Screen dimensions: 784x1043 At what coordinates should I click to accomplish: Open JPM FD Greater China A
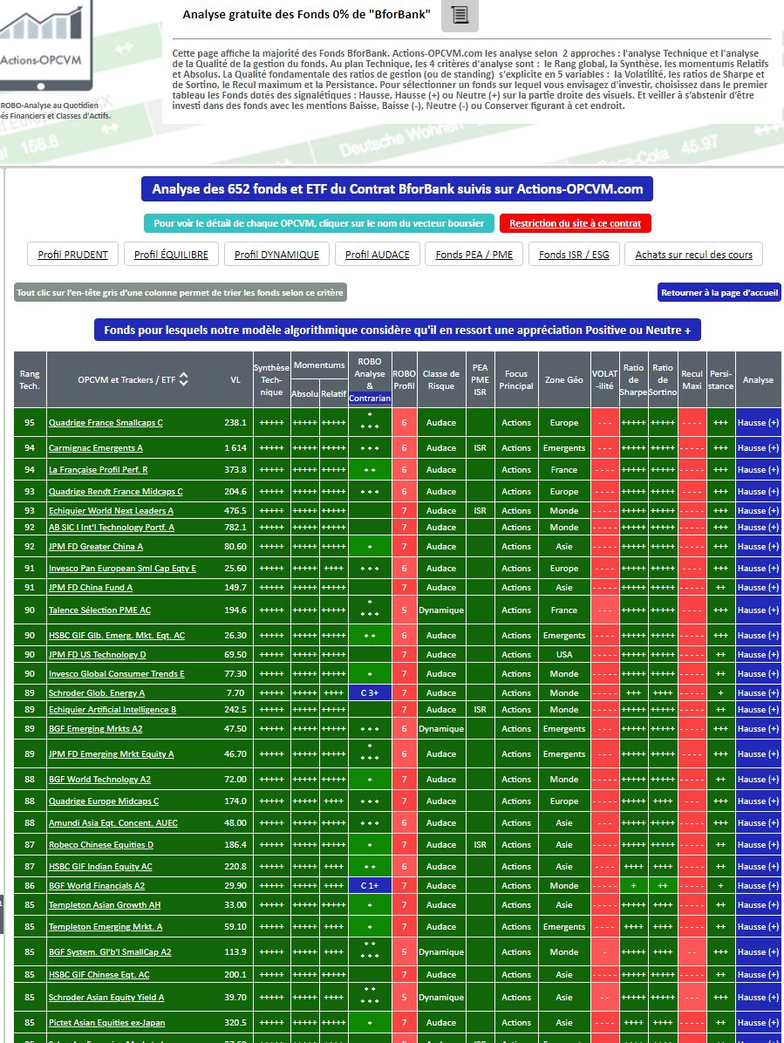pos(96,547)
